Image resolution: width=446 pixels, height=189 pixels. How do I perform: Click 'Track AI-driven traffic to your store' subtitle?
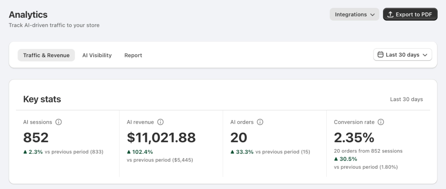[54, 25]
